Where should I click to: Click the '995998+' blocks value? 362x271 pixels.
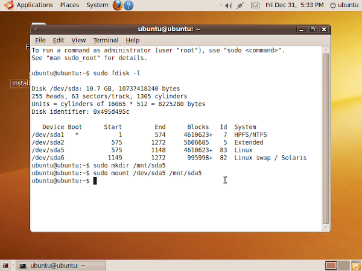[x=200, y=158]
